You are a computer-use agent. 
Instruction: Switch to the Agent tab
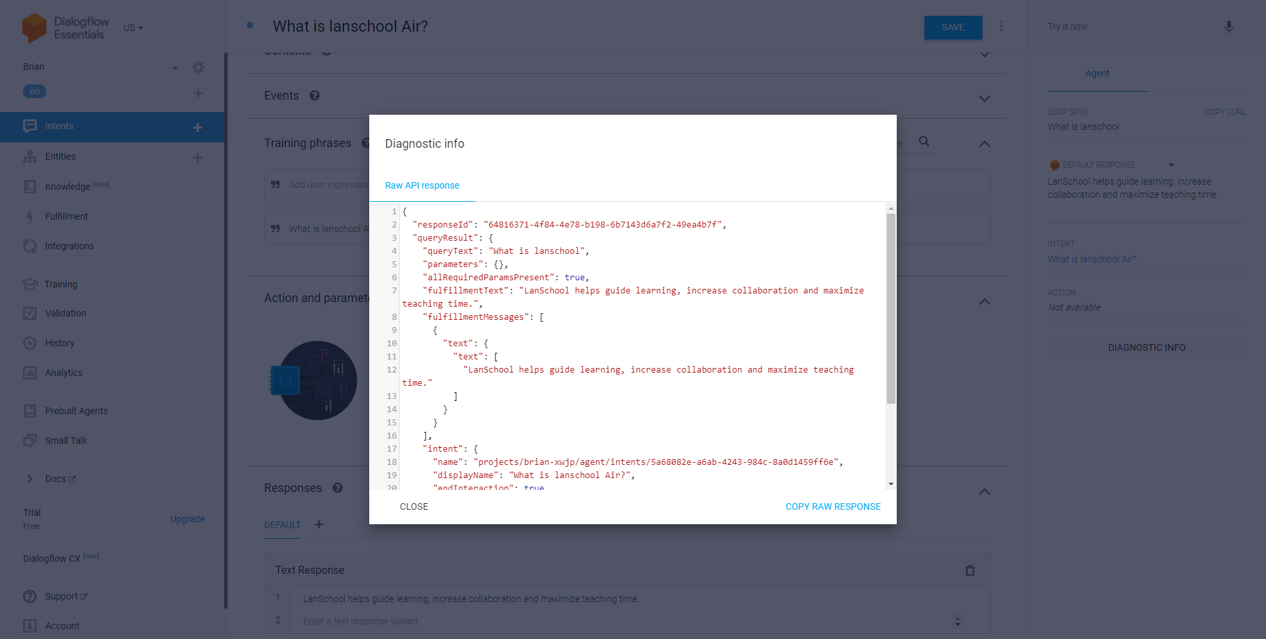pyautogui.click(x=1097, y=73)
